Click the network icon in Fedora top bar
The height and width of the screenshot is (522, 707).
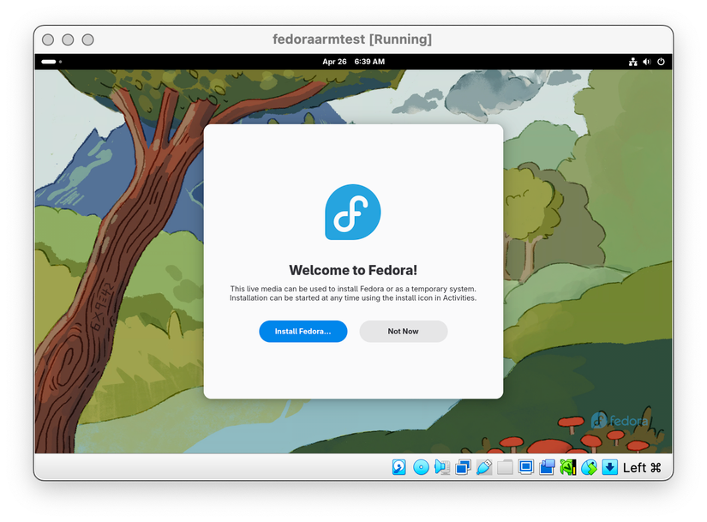[632, 62]
